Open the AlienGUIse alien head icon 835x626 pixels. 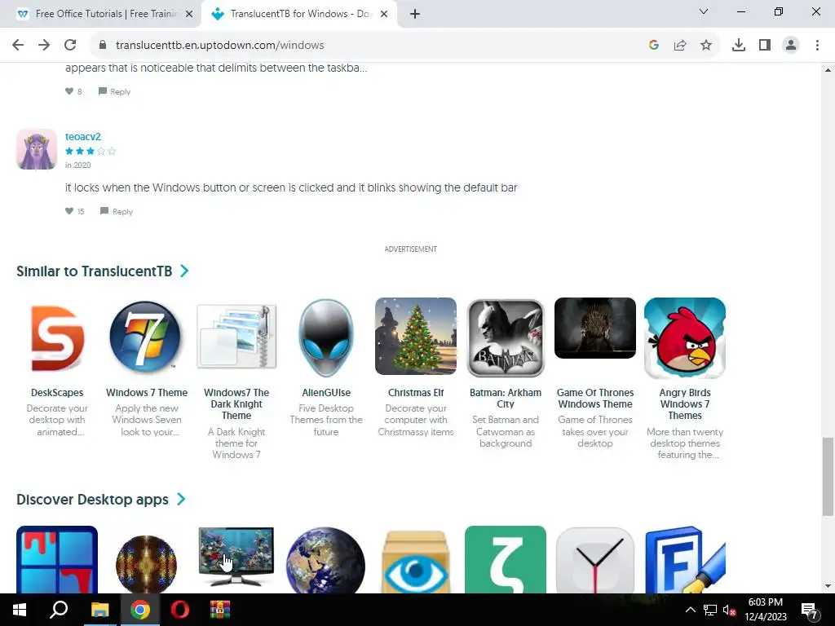tap(326, 338)
